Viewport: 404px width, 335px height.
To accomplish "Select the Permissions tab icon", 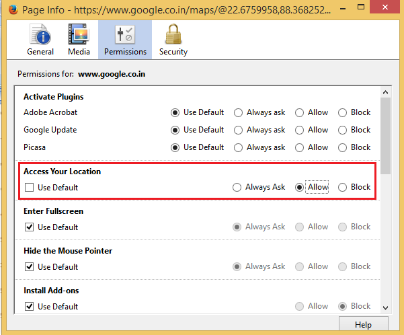I will coord(125,34).
